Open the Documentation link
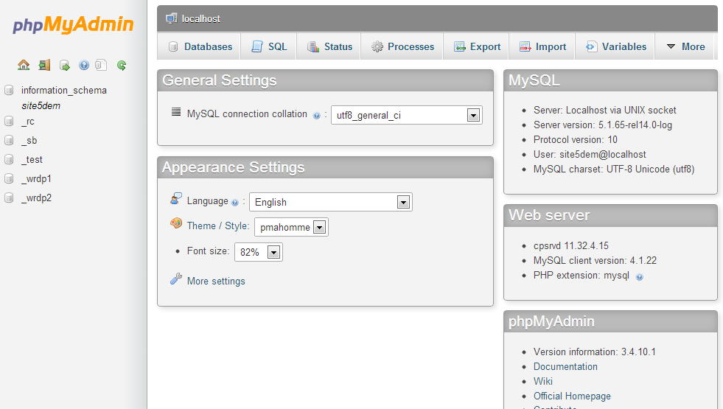This screenshot has height=409, width=723. pos(565,366)
